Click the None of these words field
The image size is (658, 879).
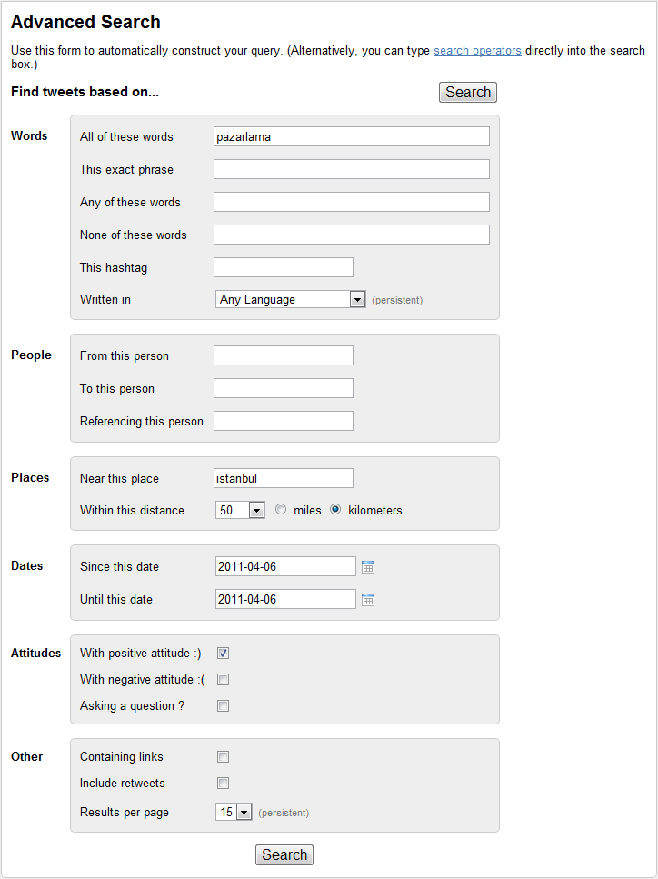pos(352,235)
